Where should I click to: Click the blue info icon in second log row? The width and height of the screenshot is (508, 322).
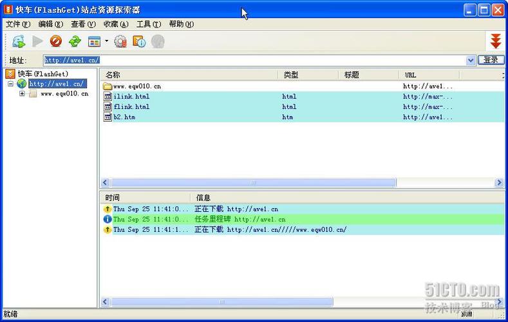(108, 220)
